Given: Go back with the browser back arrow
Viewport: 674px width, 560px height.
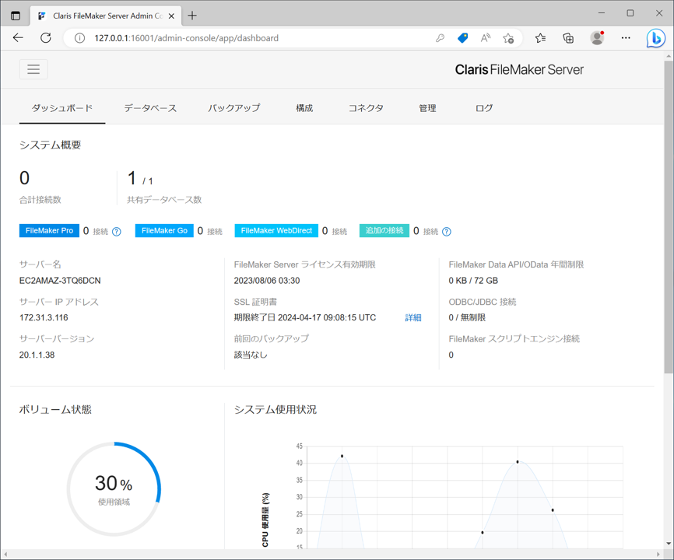Looking at the screenshot, I should 18,38.
